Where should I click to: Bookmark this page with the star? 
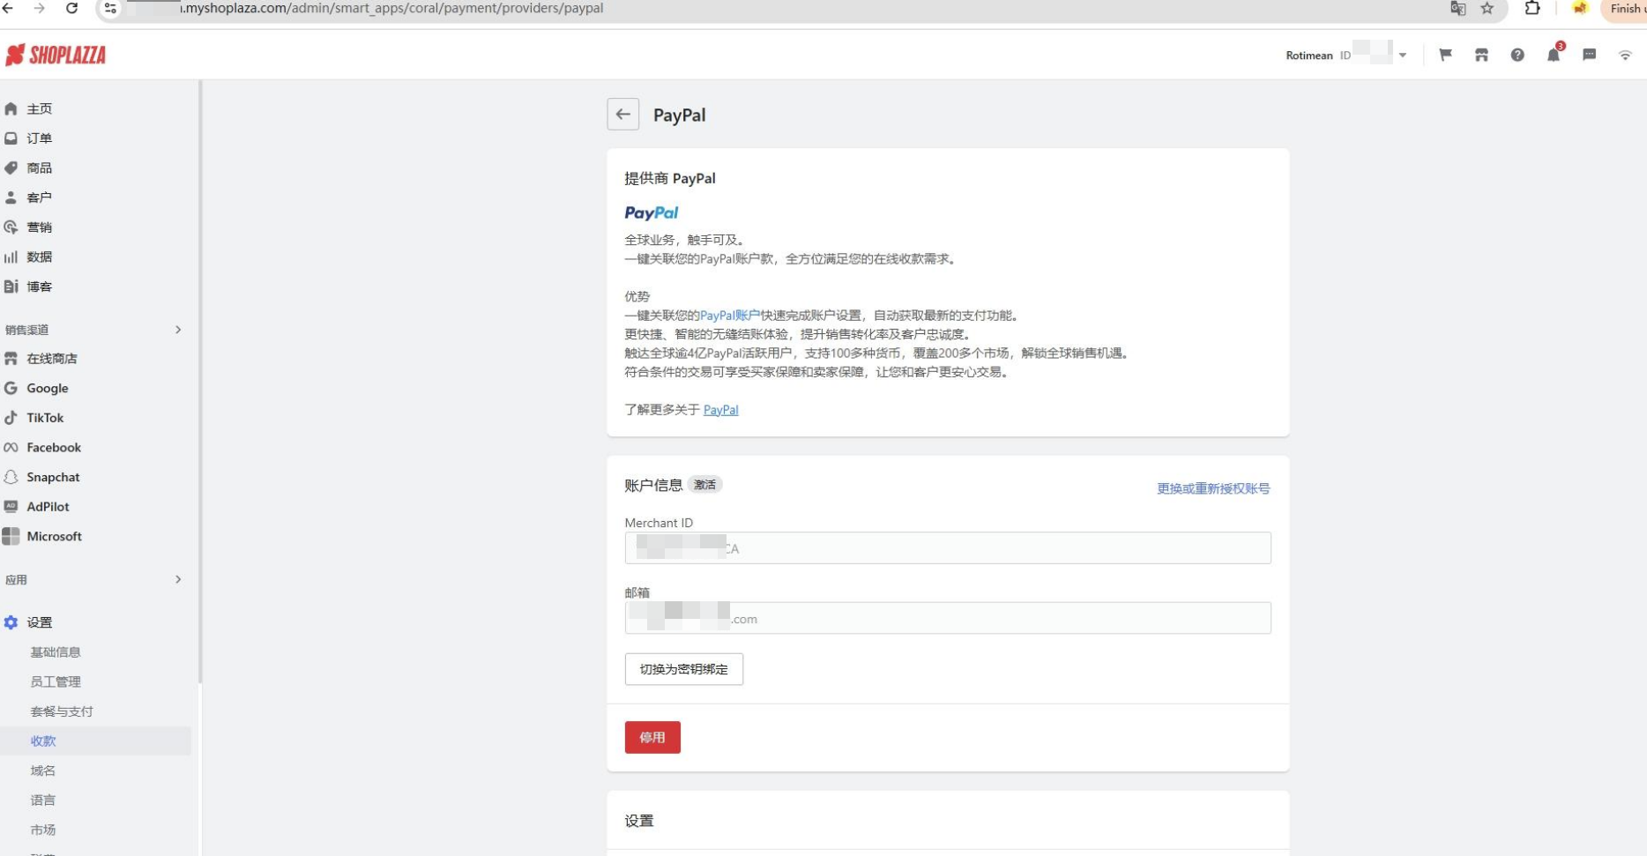tap(1487, 8)
